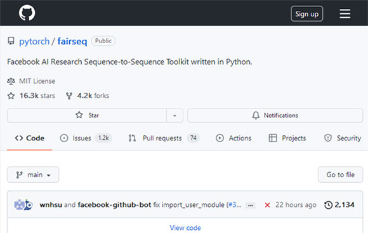Click the star icon beside 16.3k stars
The image size is (368, 233).
[11, 96]
